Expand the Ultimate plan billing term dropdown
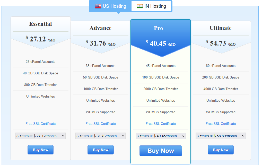 [x=221, y=136]
